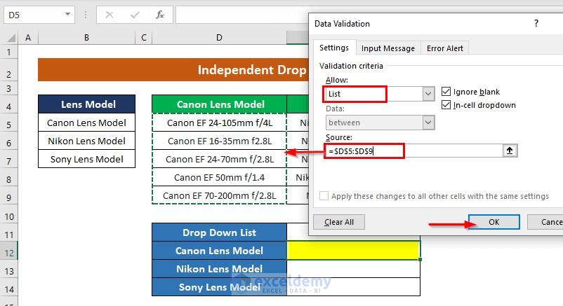Click the Drop Down List header cell
563x306 pixels.
[220, 232]
